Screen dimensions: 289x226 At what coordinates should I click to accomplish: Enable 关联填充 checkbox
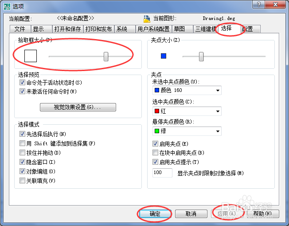(x=22, y=180)
